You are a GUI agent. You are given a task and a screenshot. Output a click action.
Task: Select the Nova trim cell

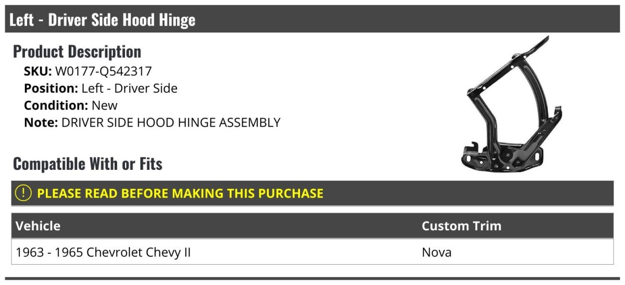(436, 253)
